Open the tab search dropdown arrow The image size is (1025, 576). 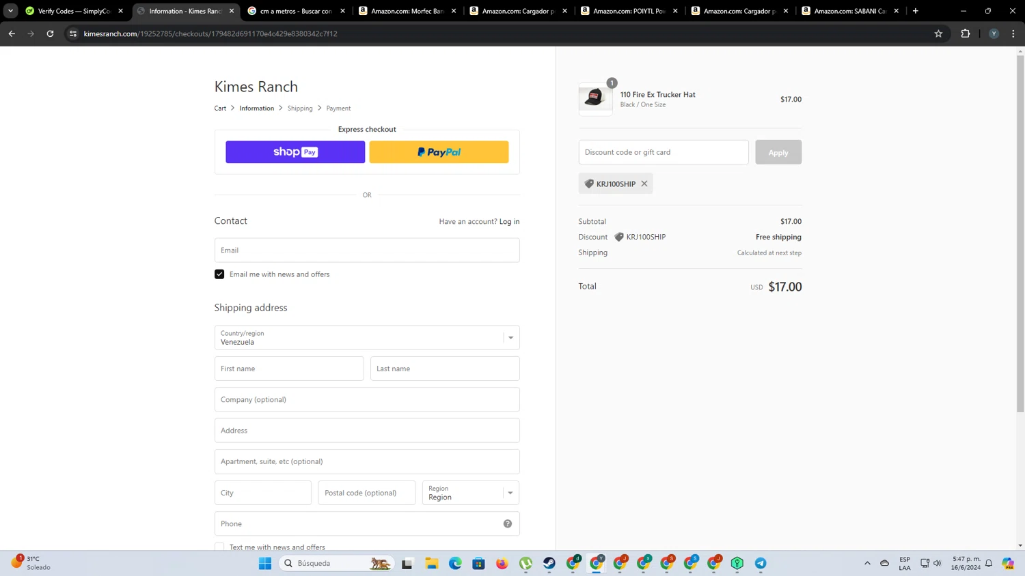[x=10, y=11]
